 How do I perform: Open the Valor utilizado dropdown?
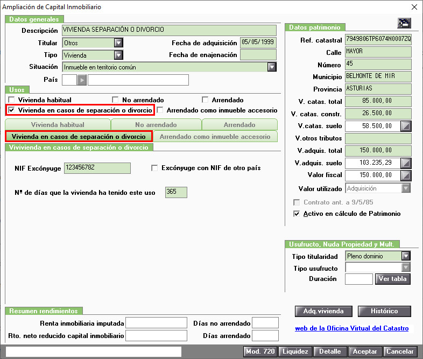pos(406,188)
